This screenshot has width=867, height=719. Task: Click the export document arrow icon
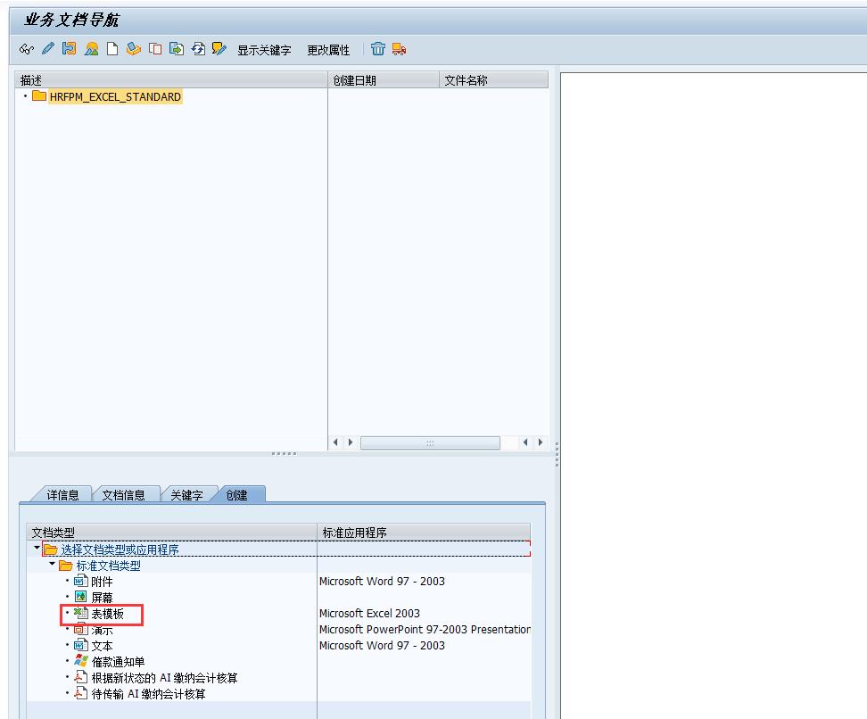point(177,49)
